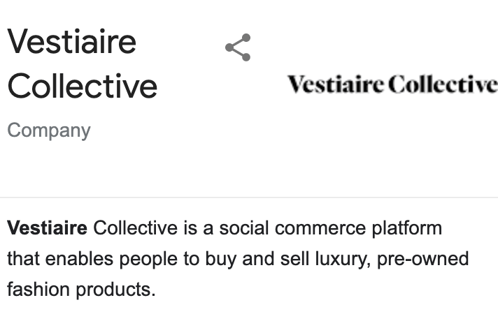This screenshot has height=314, width=498.
Task: Open the Vestiaire Collective serif logo image
Action: pos(392,84)
